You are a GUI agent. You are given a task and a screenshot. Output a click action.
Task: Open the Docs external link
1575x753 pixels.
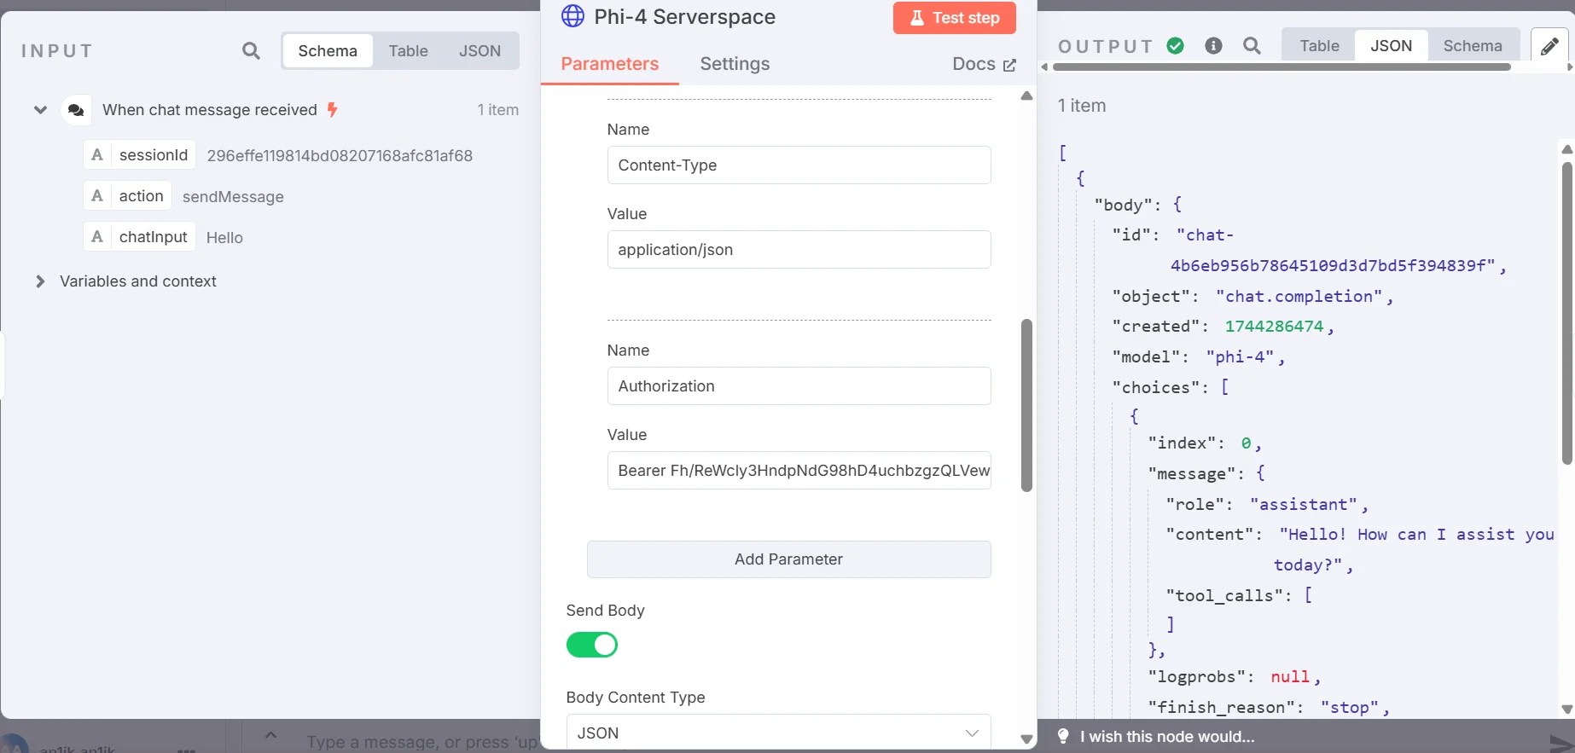tap(984, 64)
